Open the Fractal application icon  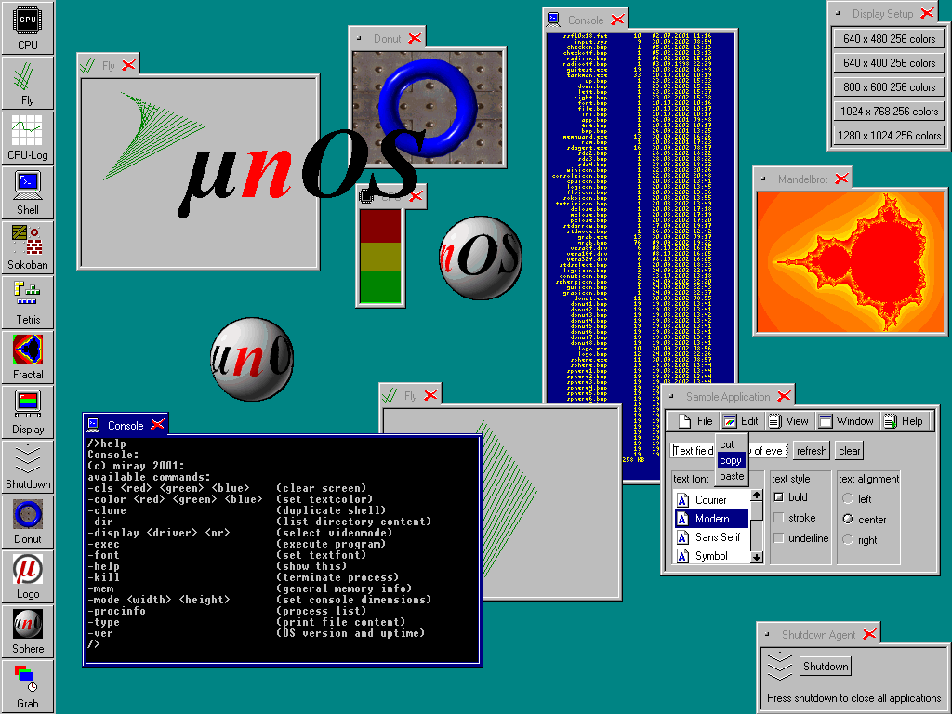click(28, 356)
